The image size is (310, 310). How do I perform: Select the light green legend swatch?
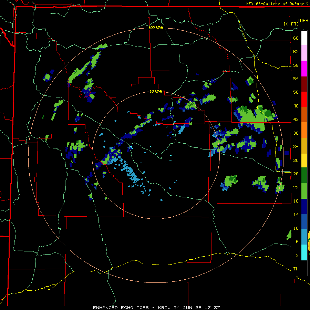coord(304,191)
